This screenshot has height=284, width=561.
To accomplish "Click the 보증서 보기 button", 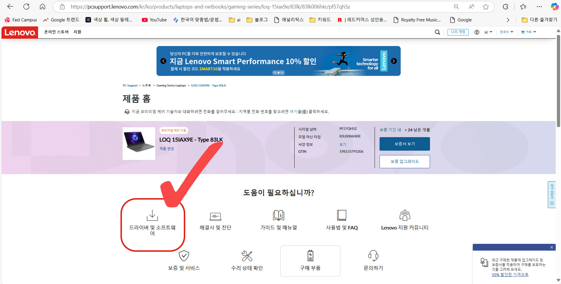I will [405, 144].
